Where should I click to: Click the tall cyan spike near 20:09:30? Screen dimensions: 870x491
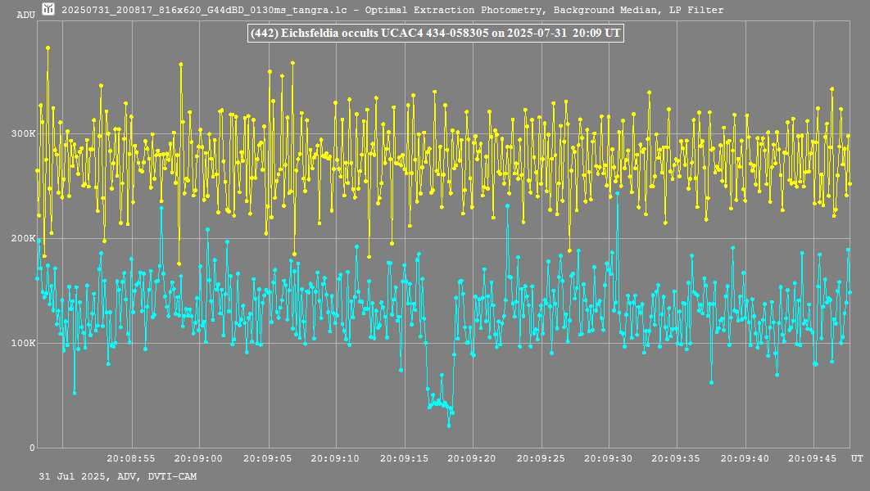click(x=616, y=194)
